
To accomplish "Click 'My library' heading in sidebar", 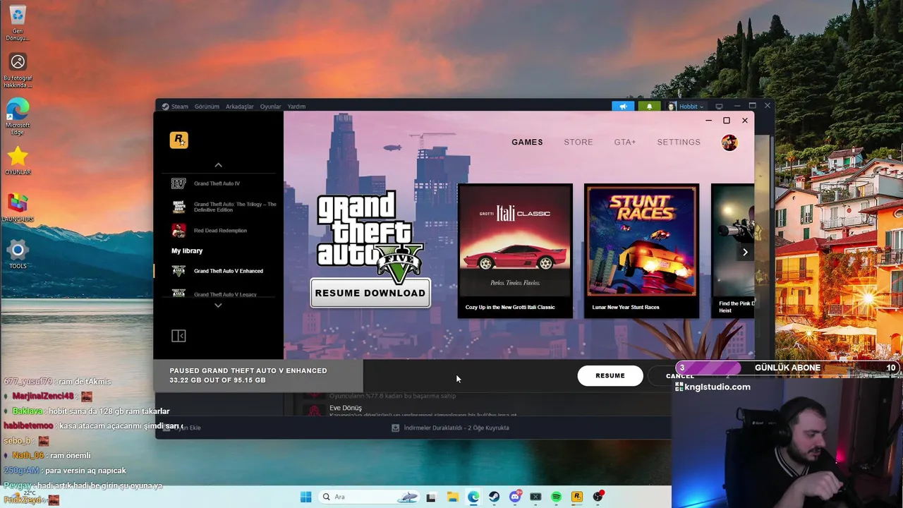I will tap(187, 251).
